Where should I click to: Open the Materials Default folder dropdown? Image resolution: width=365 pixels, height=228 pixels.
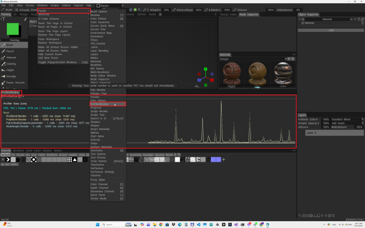(286, 59)
